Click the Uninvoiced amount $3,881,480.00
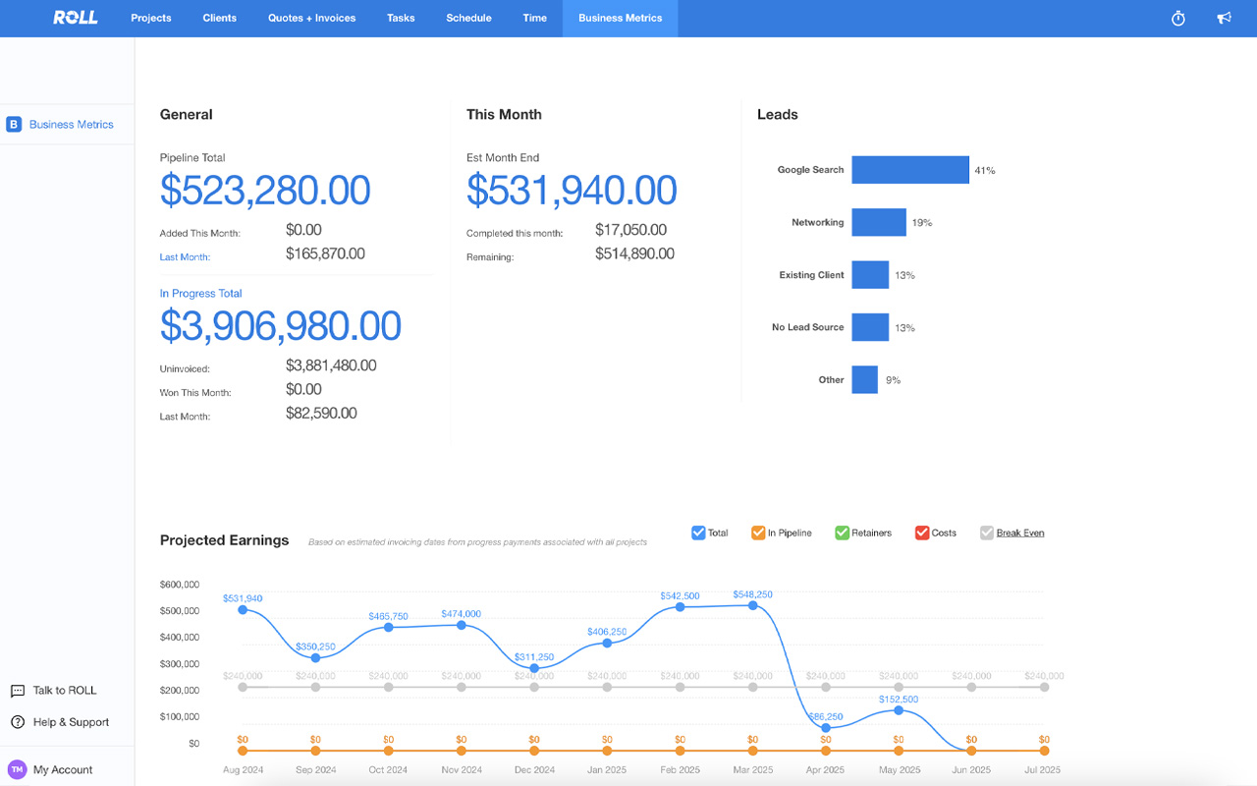Viewport: 1257px width, 786px height. pos(331,365)
